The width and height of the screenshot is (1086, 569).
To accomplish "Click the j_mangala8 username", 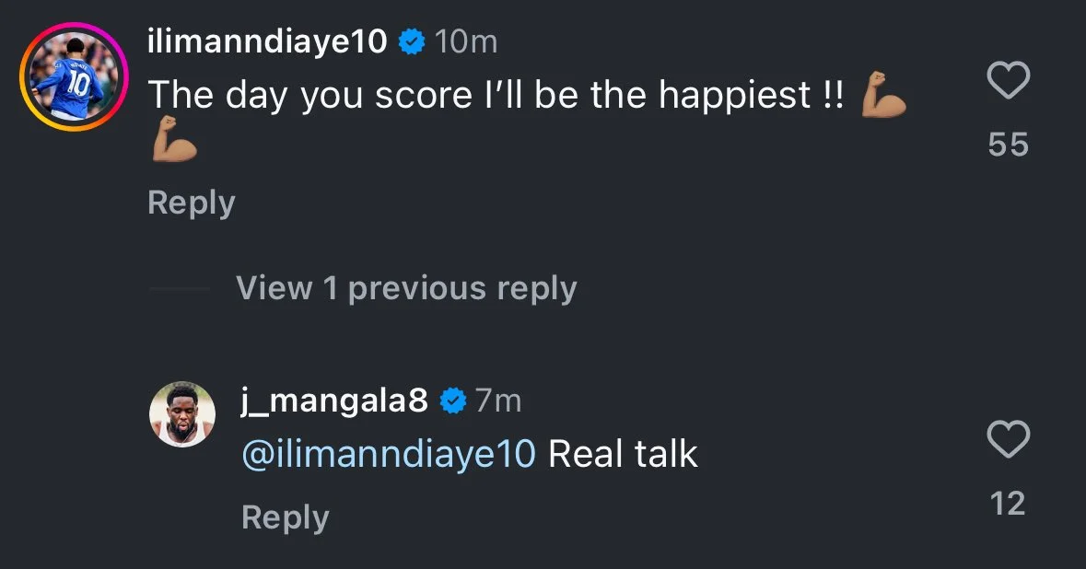I will click(x=333, y=400).
